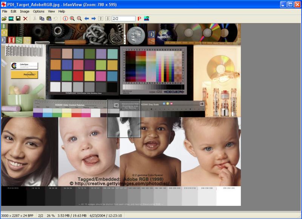Click '3000 x 2287 x 24 BPP' in status bar

click(17, 216)
